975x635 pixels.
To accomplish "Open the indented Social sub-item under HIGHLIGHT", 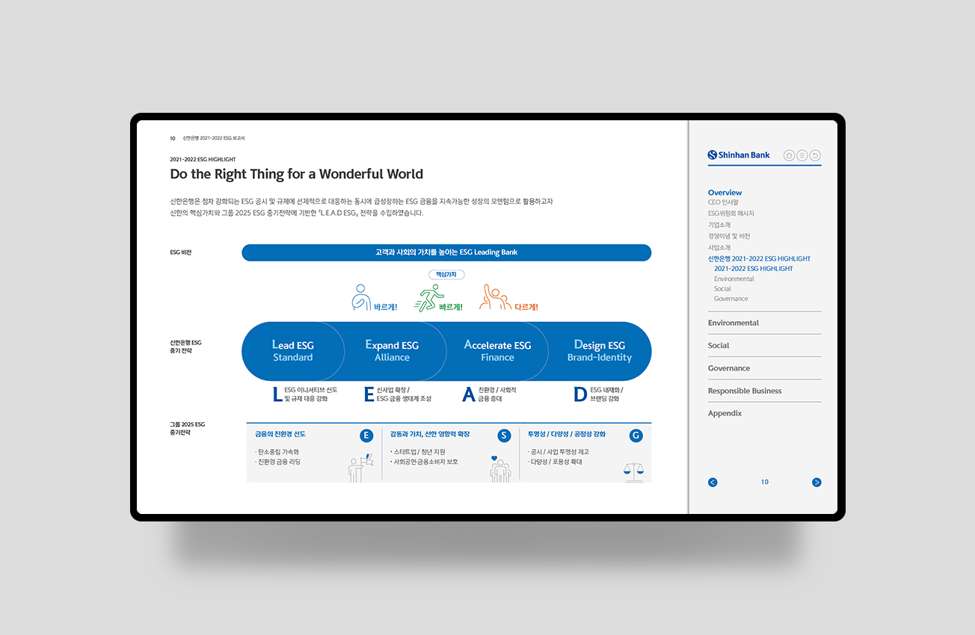I will pyautogui.click(x=722, y=288).
